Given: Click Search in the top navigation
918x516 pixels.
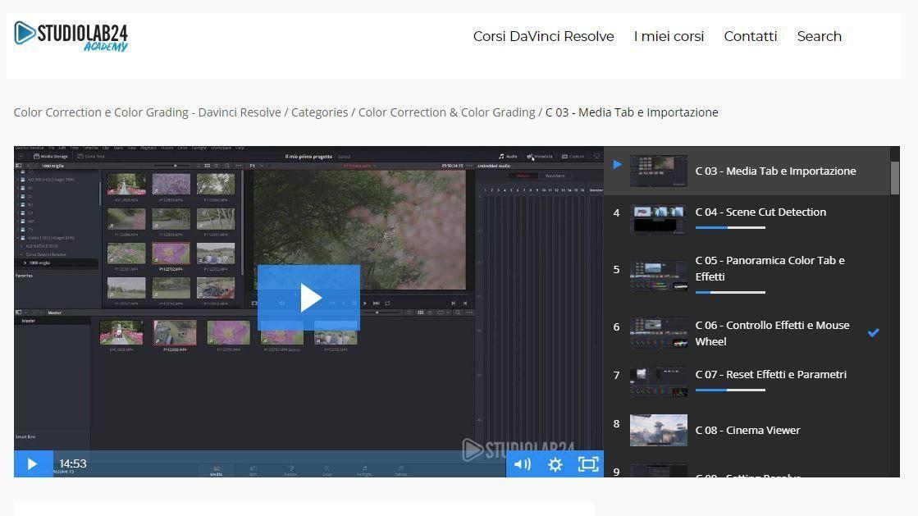Looking at the screenshot, I should tap(819, 36).
